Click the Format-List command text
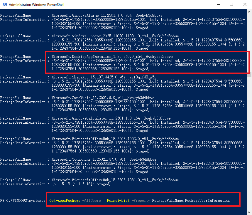The width and height of the screenshot is (252, 215). click(x=118, y=201)
